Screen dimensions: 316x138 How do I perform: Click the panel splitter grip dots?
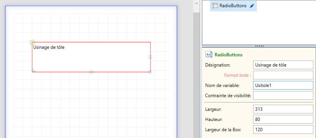tap(259, 46)
